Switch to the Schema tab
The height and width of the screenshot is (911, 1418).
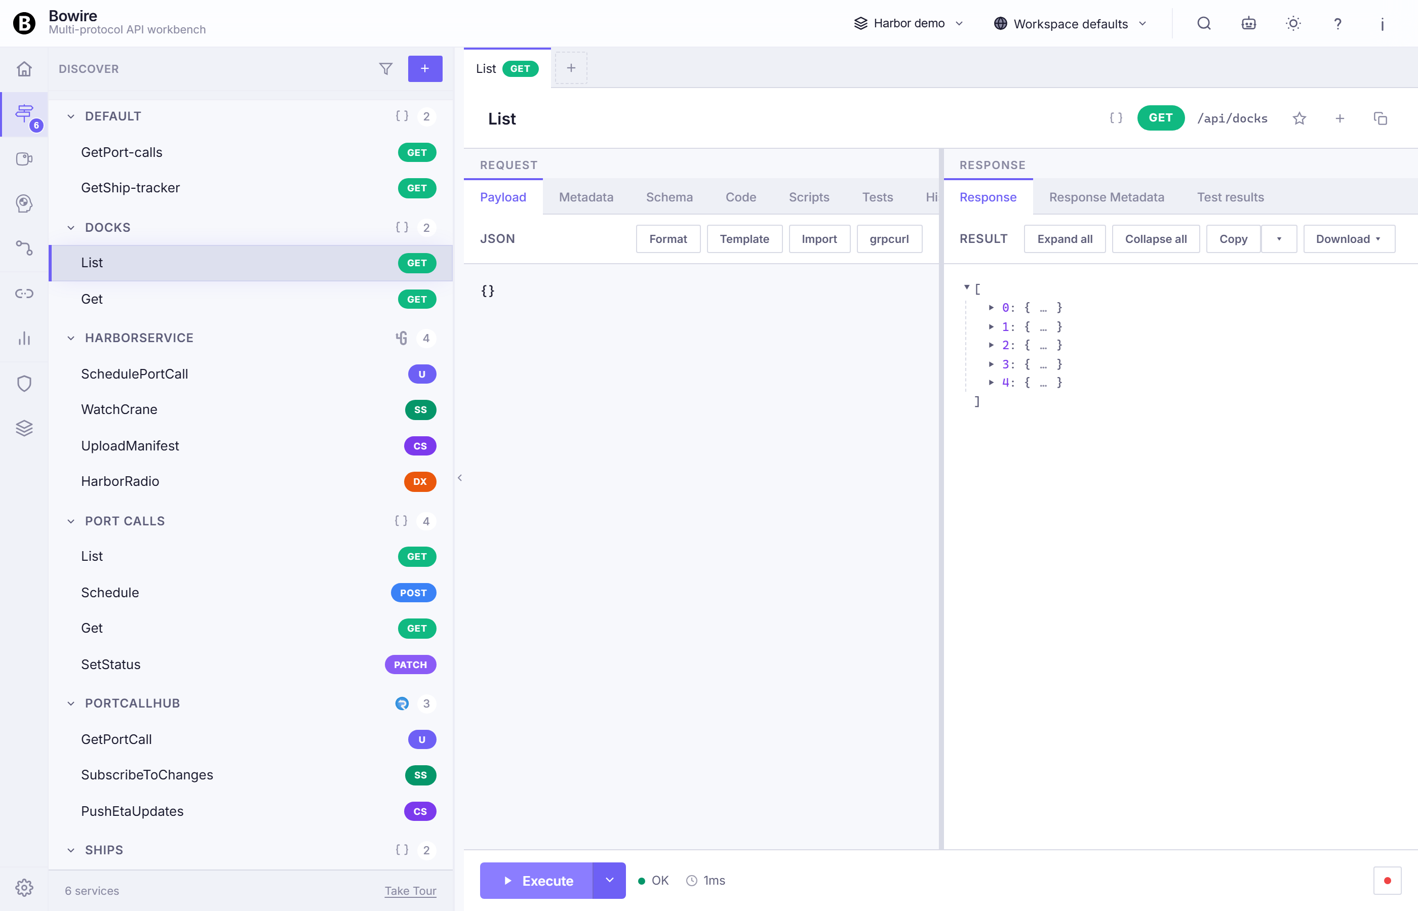[669, 197]
